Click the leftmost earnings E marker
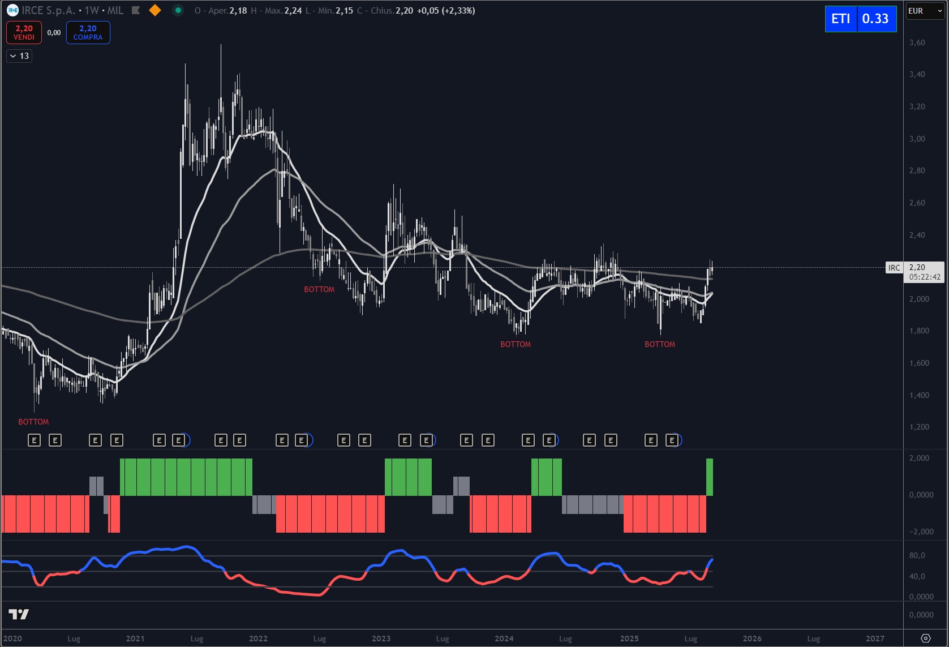Viewport: 949px width, 647px height. click(x=34, y=440)
